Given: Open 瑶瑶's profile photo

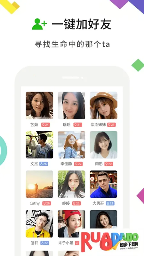Looking at the screenshot, I should 71,106.
